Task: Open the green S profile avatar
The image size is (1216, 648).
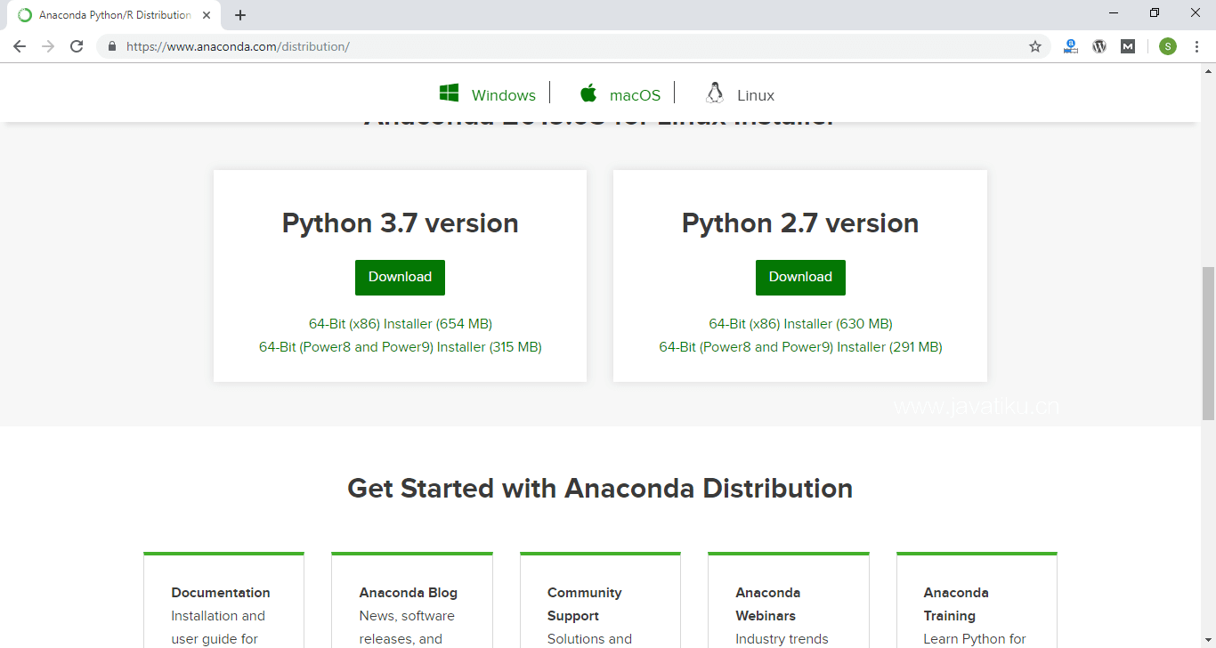Action: tap(1168, 46)
